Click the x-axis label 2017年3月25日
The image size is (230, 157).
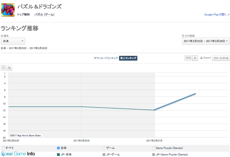pyautogui.click(x=11, y=141)
